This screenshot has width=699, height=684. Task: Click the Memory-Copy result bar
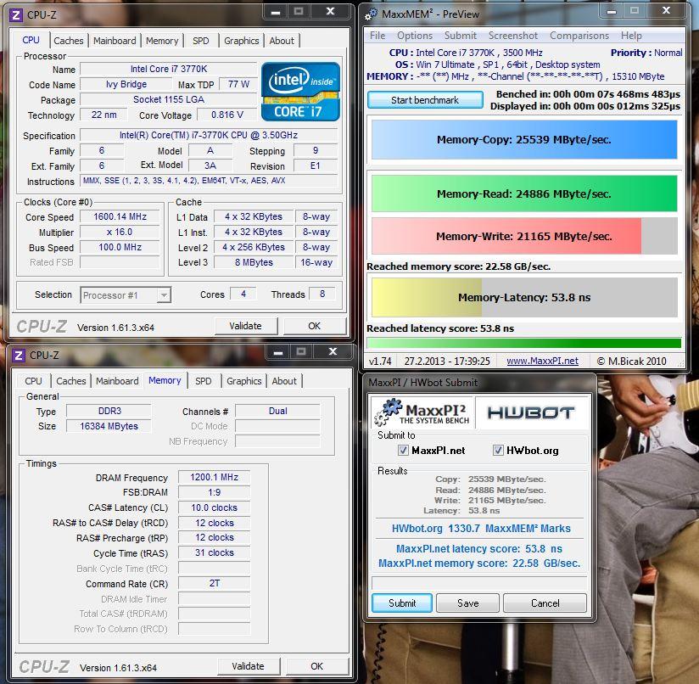[x=524, y=139]
